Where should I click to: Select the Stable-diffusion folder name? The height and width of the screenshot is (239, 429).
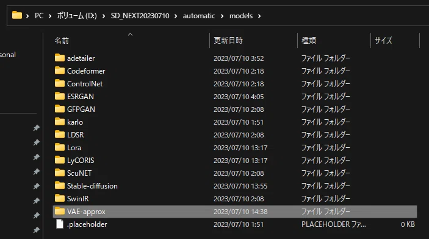point(92,186)
